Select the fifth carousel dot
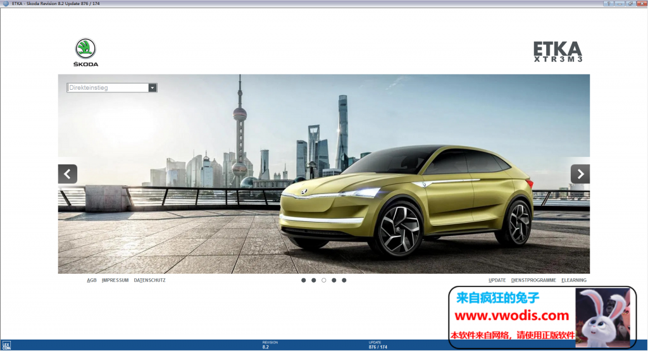 (344, 280)
